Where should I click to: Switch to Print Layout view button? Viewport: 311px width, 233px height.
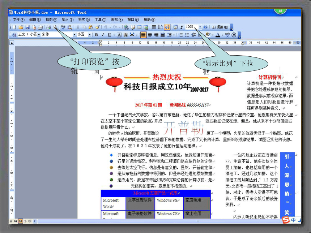tap(20, 221)
